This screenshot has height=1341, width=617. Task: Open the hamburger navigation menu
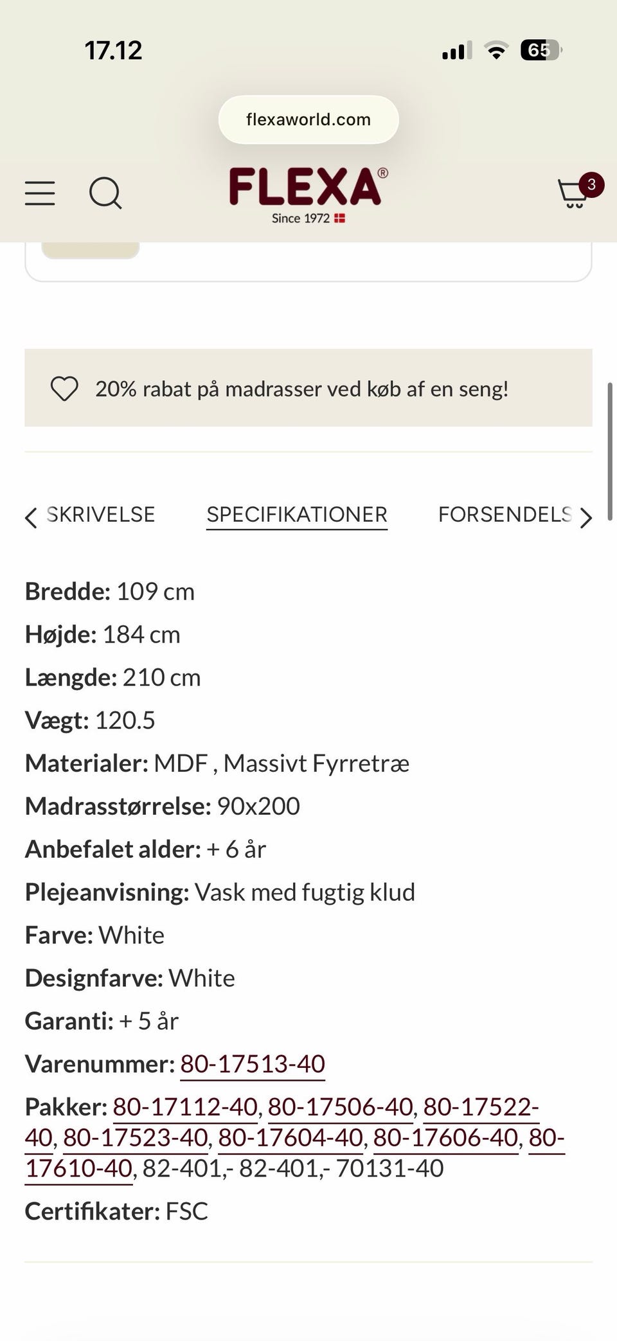click(39, 193)
